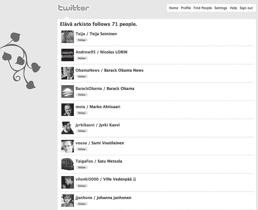
Task: Go to the Home menu item
Action: coord(174,8)
